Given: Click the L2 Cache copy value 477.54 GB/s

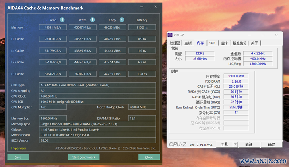Looking at the screenshot, I should click(x=112, y=62).
